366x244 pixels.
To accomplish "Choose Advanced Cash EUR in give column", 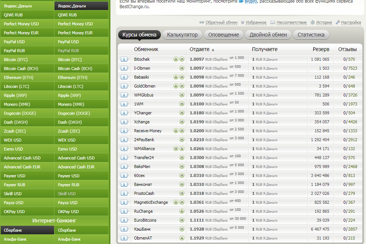I will point(27,167).
